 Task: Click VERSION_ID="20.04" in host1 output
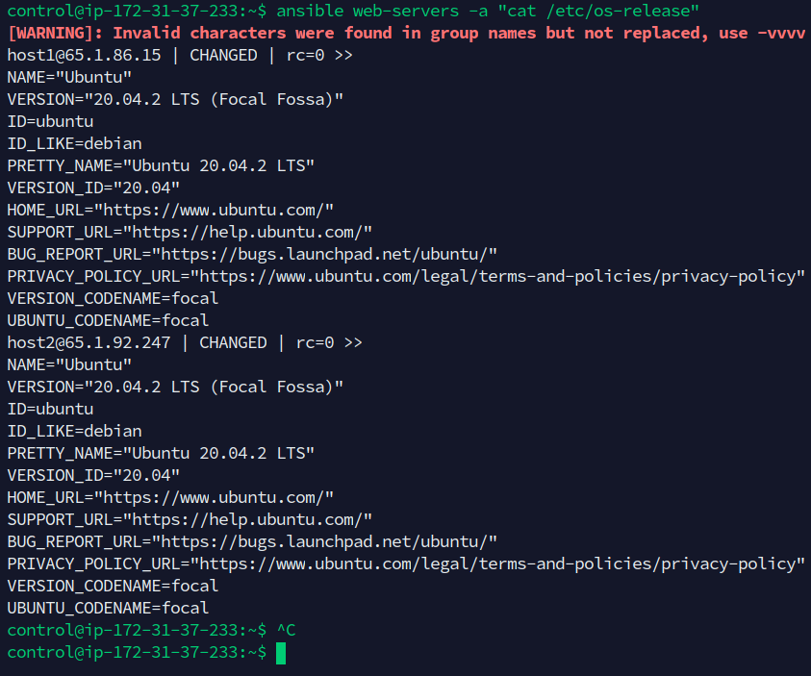(x=93, y=188)
